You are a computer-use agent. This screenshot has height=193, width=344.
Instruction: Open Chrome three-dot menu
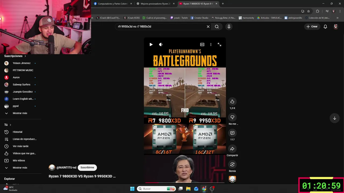[x=340, y=11]
